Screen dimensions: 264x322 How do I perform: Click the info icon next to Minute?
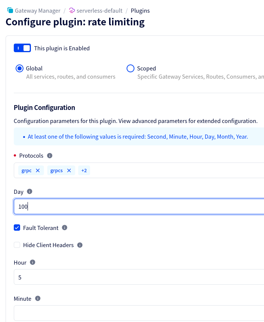pyautogui.click(x=38, y=299)
